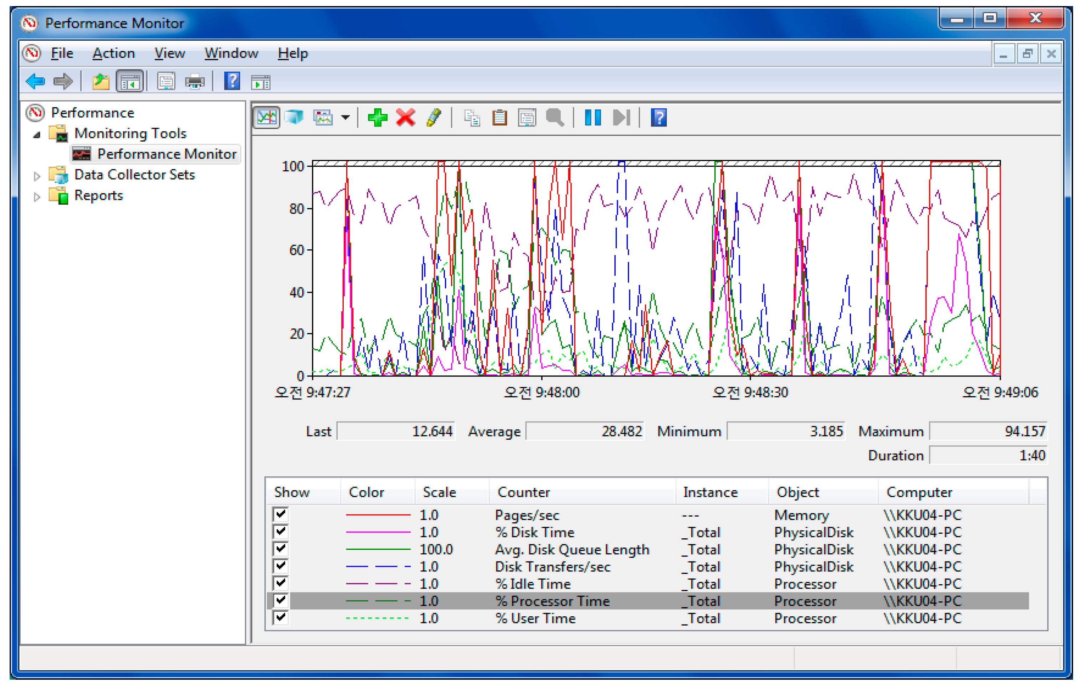Screen dimensions: 1082x684
Task: Click the red X Delete counter icon
Action: coord(405,118)
